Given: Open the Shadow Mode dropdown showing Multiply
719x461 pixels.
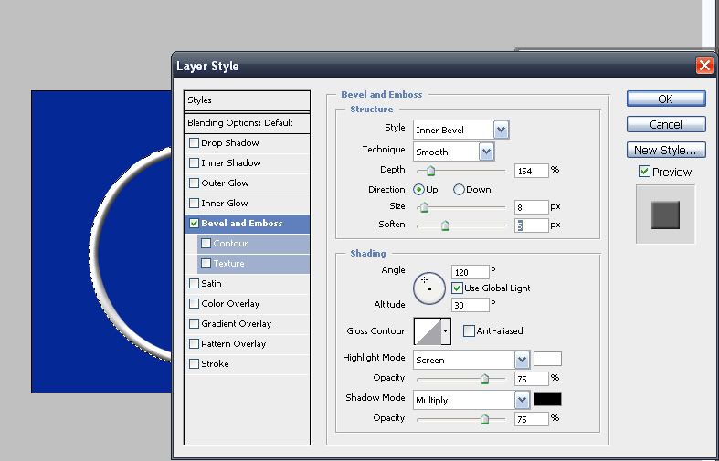Looking at the screenshot, I should 471,400.
